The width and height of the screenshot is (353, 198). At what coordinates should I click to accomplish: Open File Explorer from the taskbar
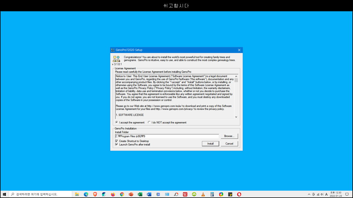pyautogui.click(x=77, y=194)
